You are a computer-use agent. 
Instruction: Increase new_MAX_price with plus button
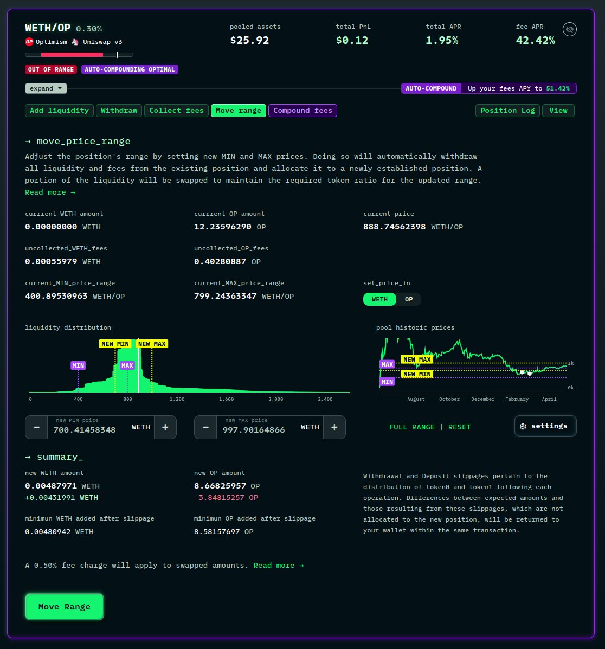pos(334,427)
